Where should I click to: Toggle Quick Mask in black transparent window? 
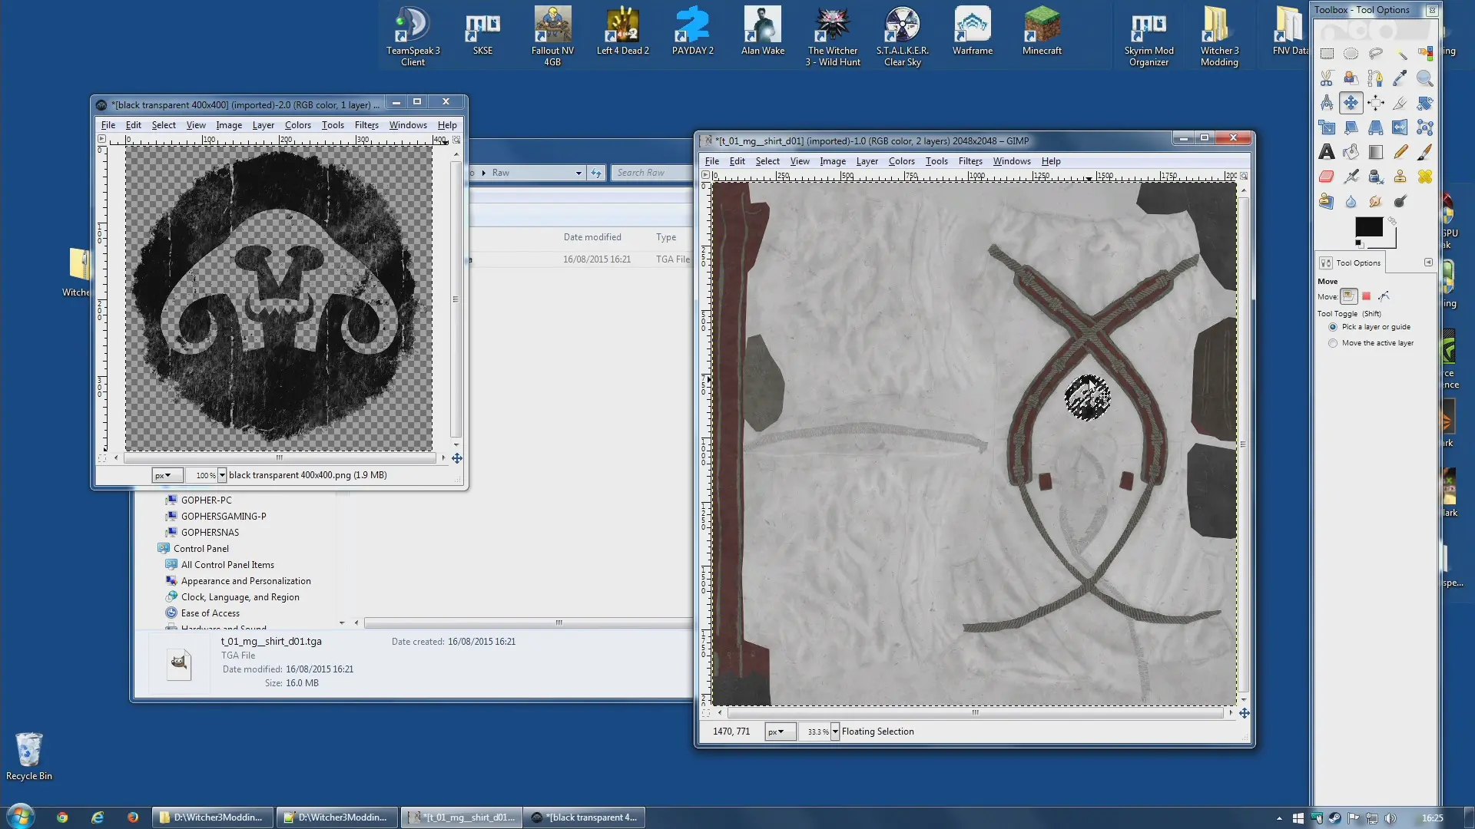point(102,458)
